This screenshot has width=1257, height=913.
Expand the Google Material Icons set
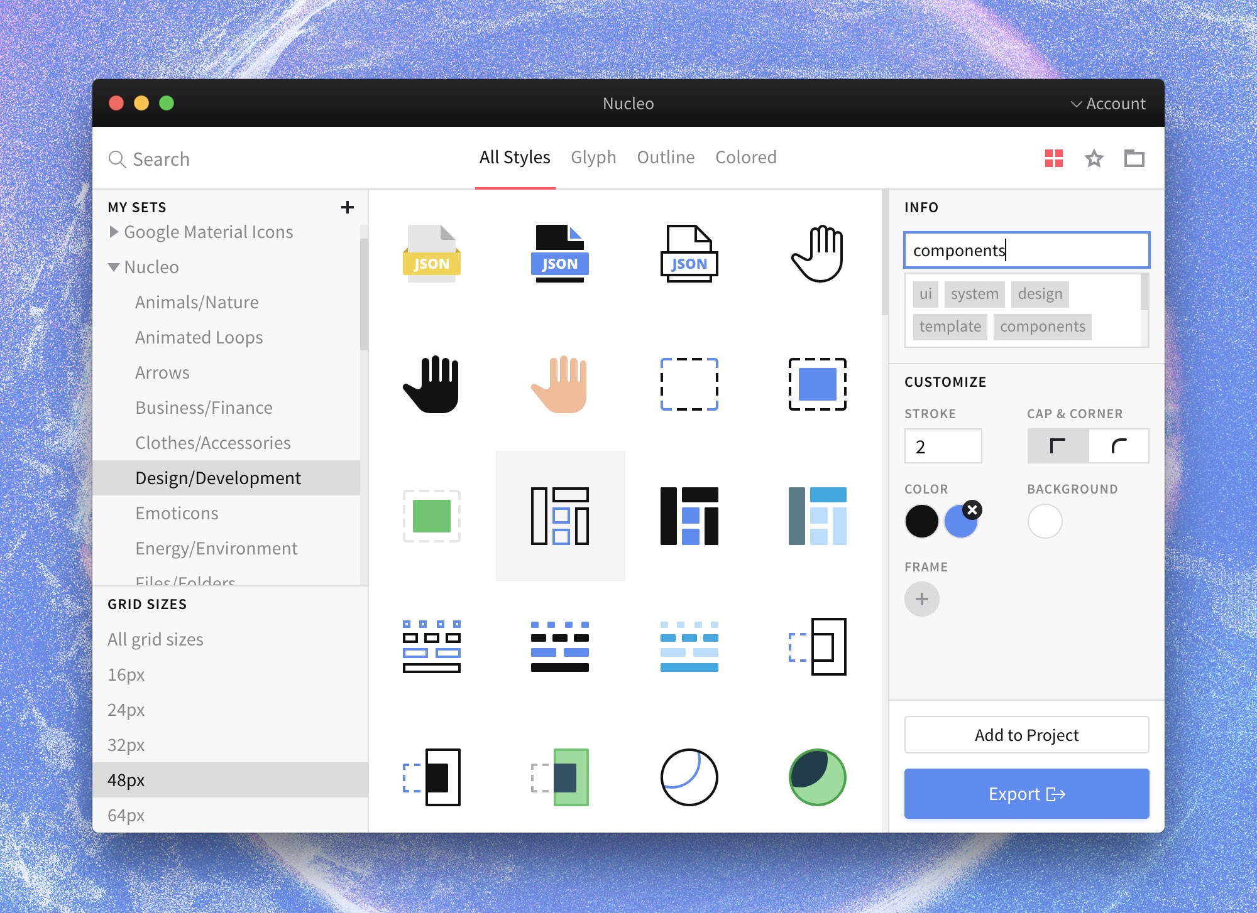[114, 232]
